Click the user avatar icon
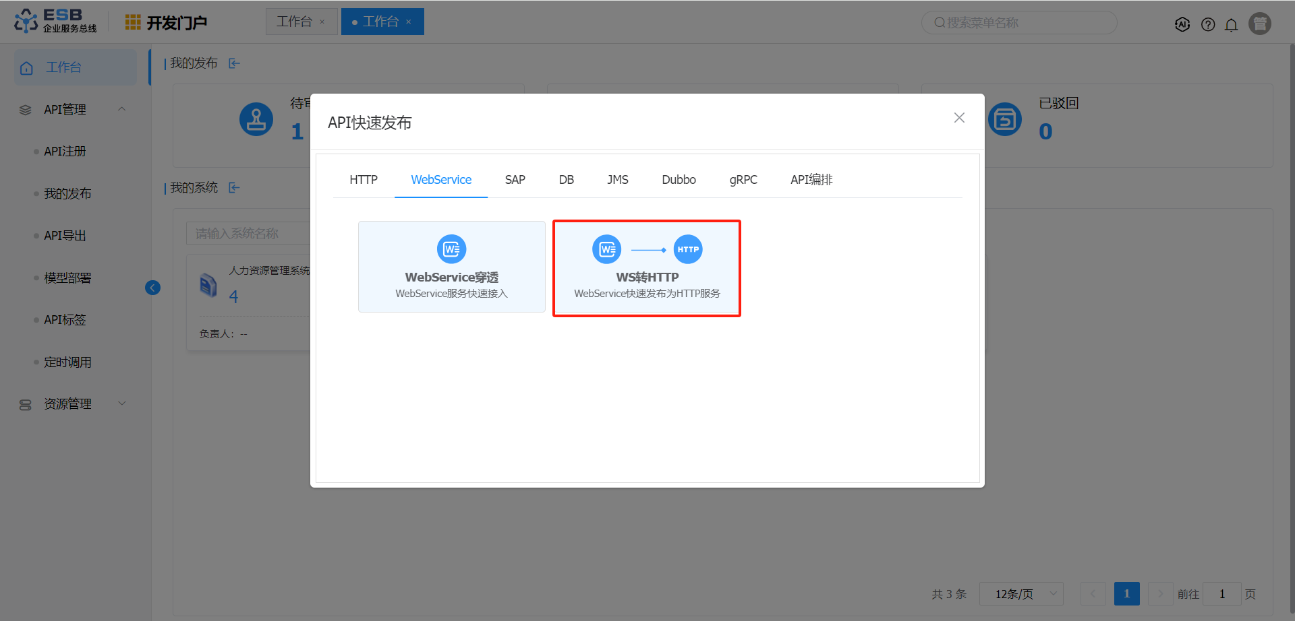Screen dimensions: 1295x621 point(1259,24)
